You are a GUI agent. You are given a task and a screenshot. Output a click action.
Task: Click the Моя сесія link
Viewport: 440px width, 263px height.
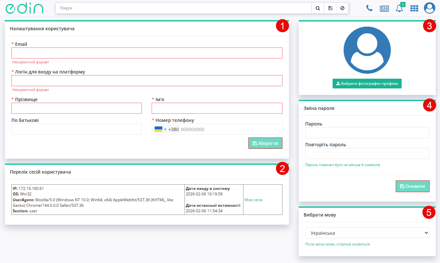pyautogui.click(x=253, y=200)
